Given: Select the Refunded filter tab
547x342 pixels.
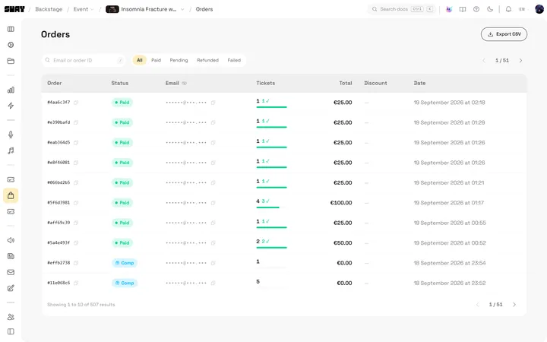Looking at the screenshot, I should pos(207,60).
